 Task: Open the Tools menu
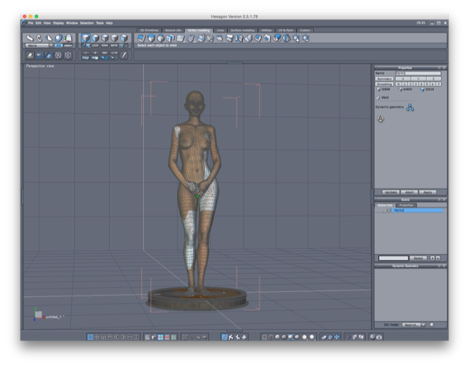pyautogui.click(x=100, y=23)
